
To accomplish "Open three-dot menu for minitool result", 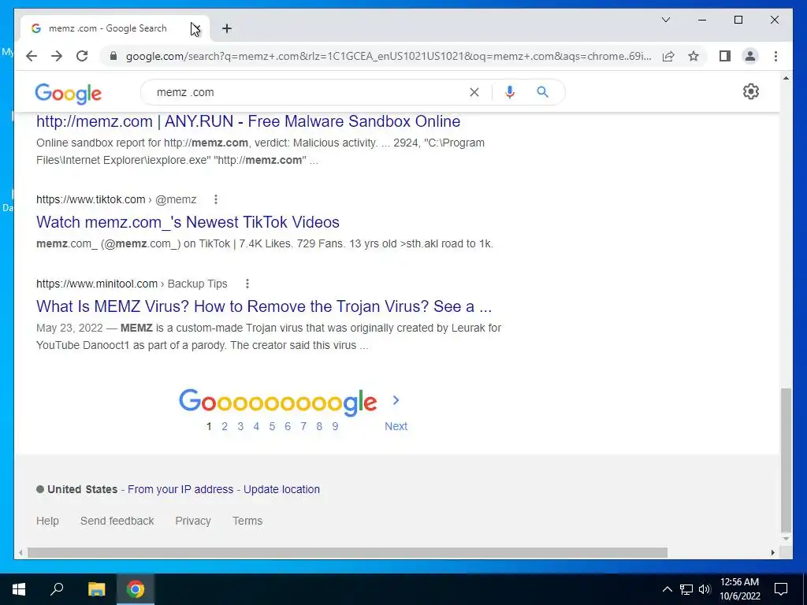I will (x=247, y=284).
